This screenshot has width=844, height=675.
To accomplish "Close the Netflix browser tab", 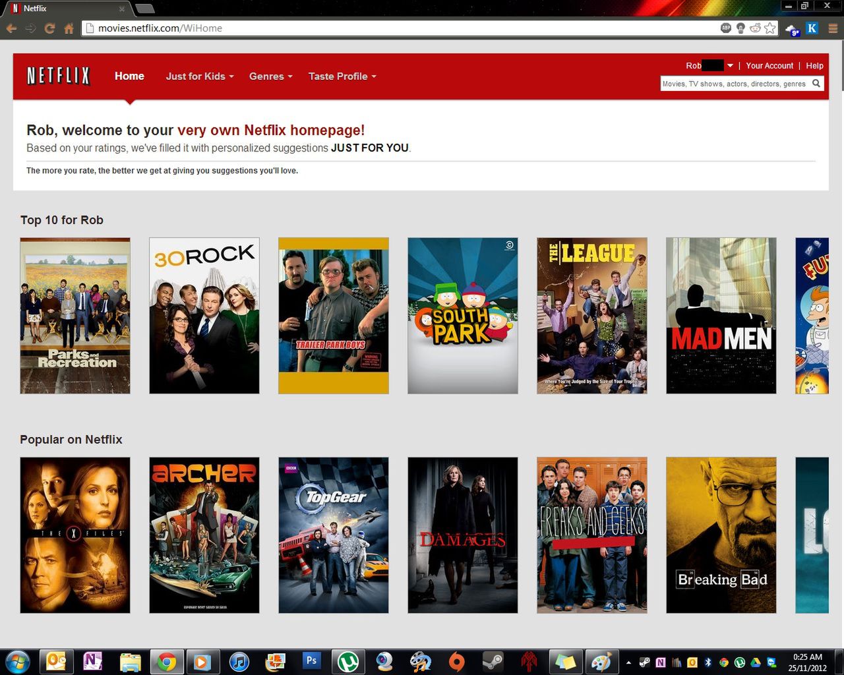I will 122,9.
